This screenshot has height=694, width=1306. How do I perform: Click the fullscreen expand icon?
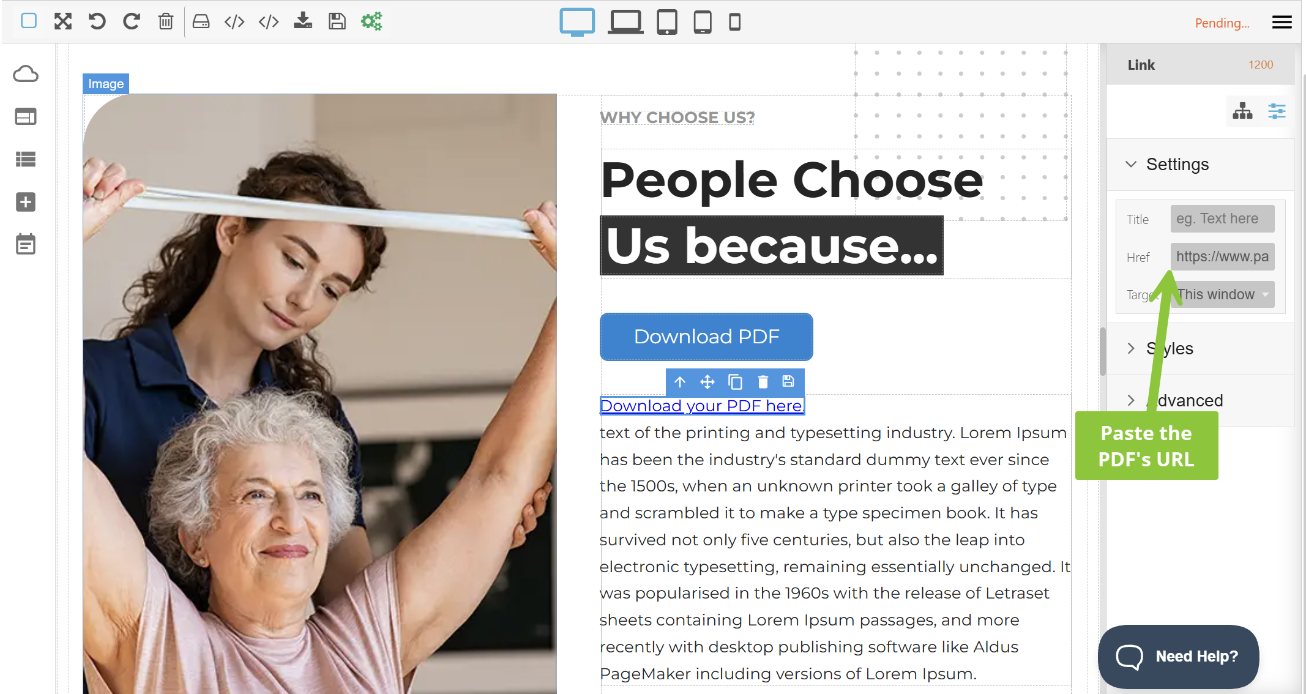(62, 21)
